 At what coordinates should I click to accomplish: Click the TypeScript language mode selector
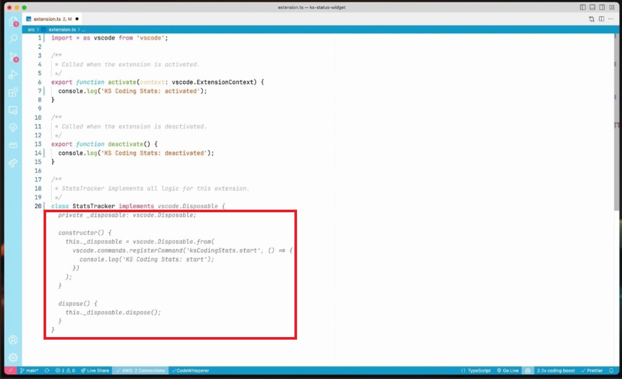click(476, 371)
